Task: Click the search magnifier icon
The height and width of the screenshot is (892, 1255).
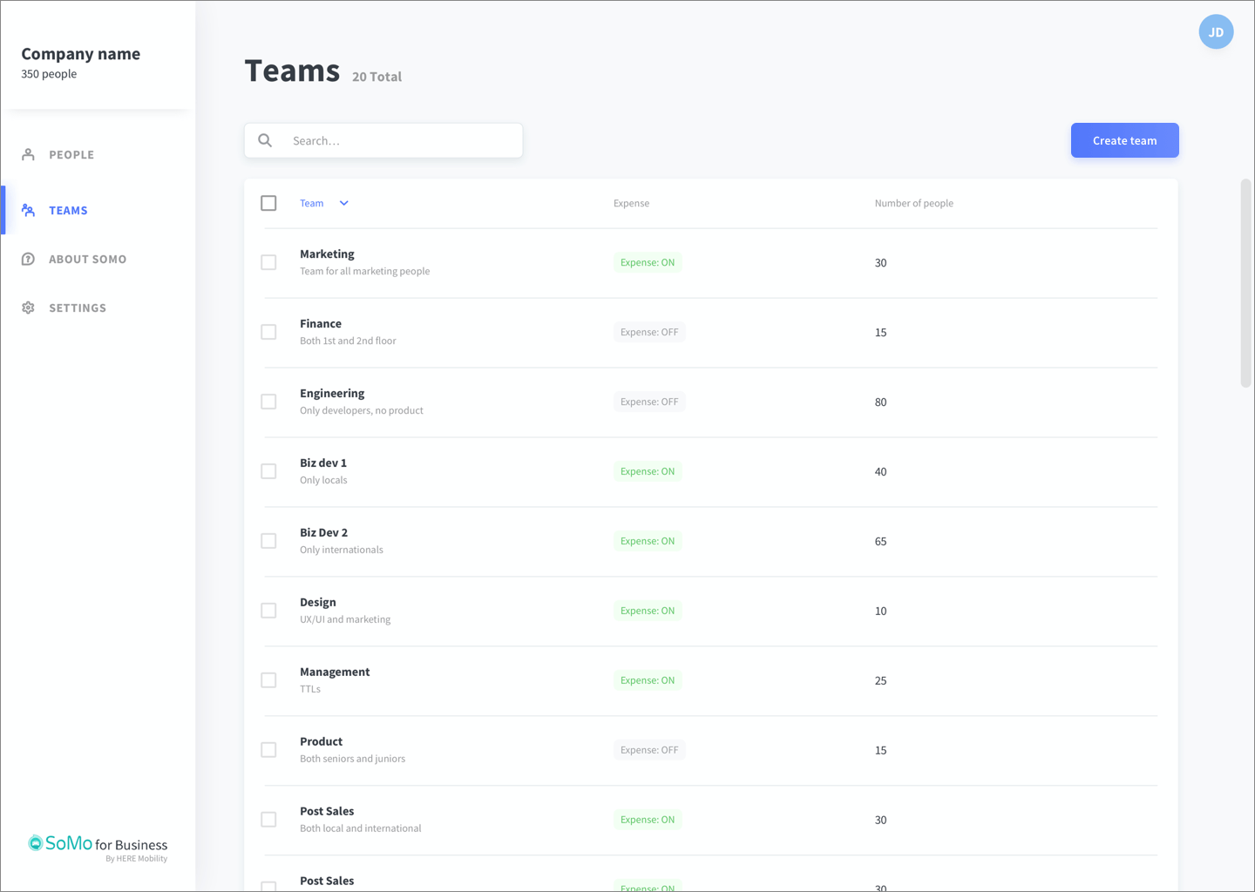Action: pyautogui.click(x=265, y=140)
